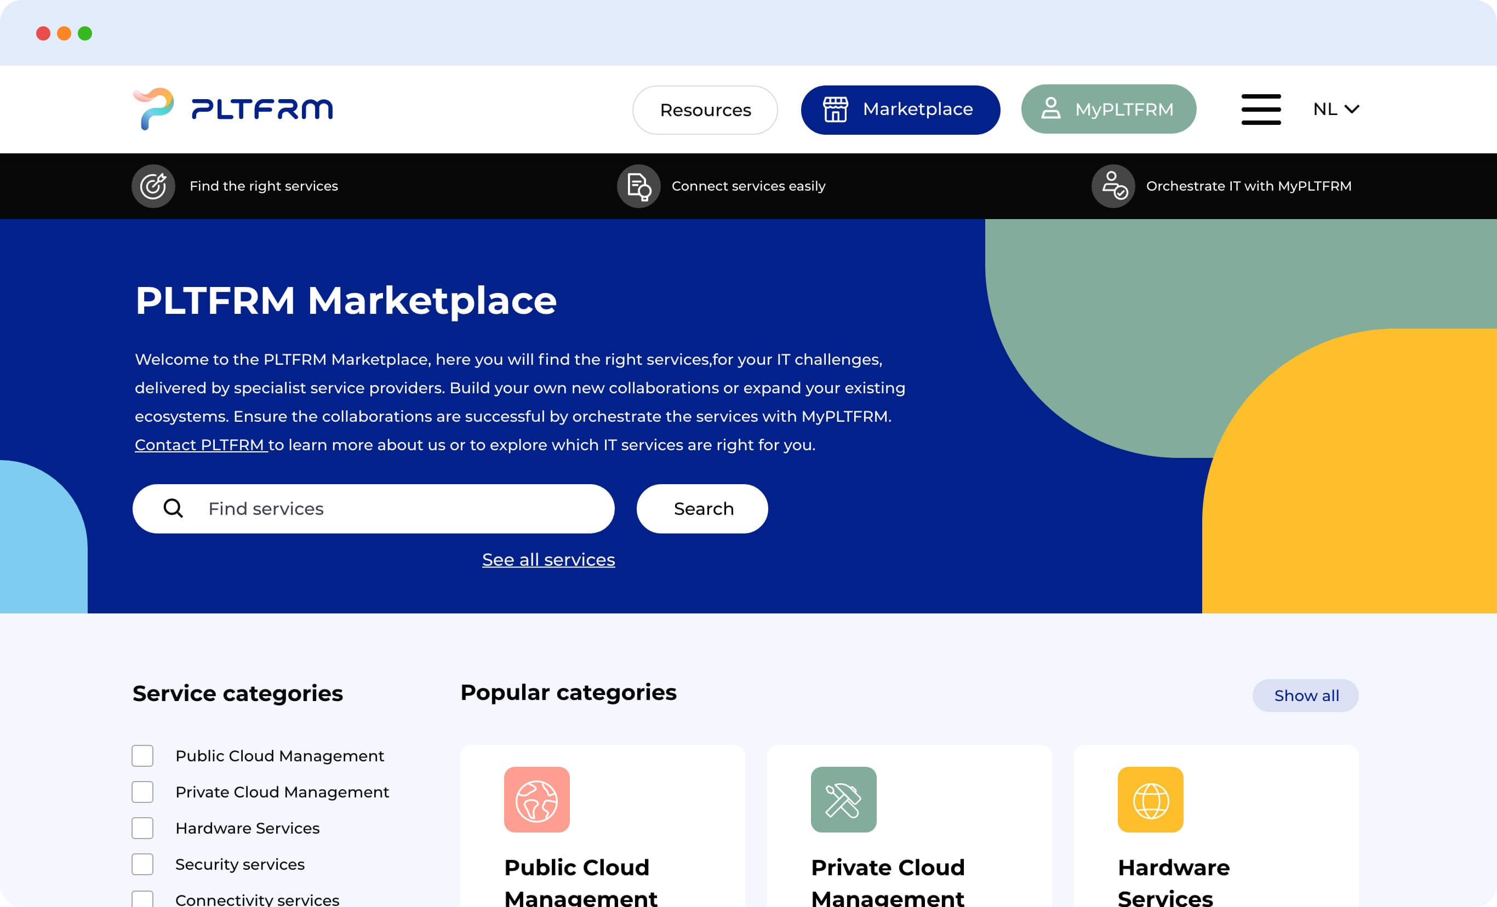
Task: Open the Resources page
Action: (x=705, y=110)
